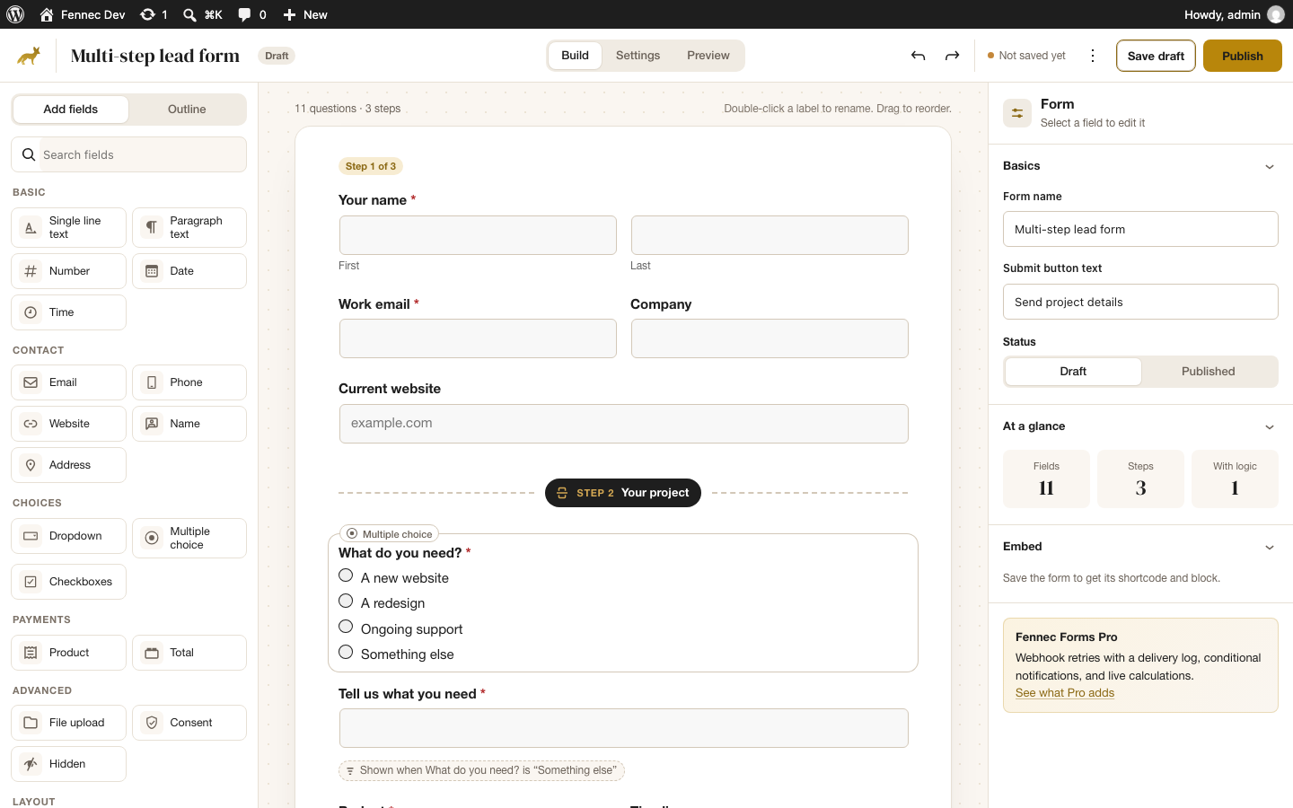Open the Fennec fox logo

click(29, 56)
